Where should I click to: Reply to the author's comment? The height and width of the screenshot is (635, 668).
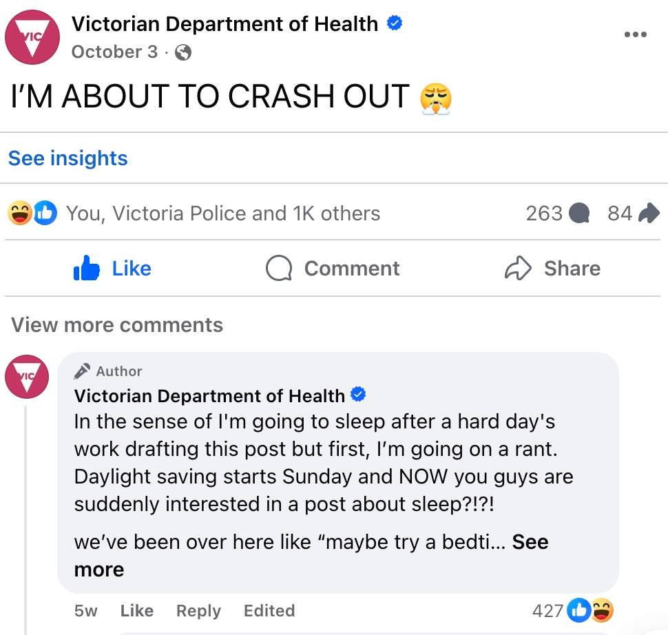(x=198, y=611)
